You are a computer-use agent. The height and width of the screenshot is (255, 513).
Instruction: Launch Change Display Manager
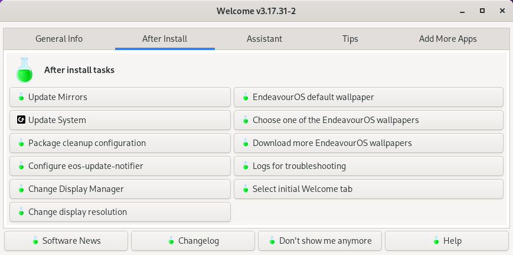point(120,188)
